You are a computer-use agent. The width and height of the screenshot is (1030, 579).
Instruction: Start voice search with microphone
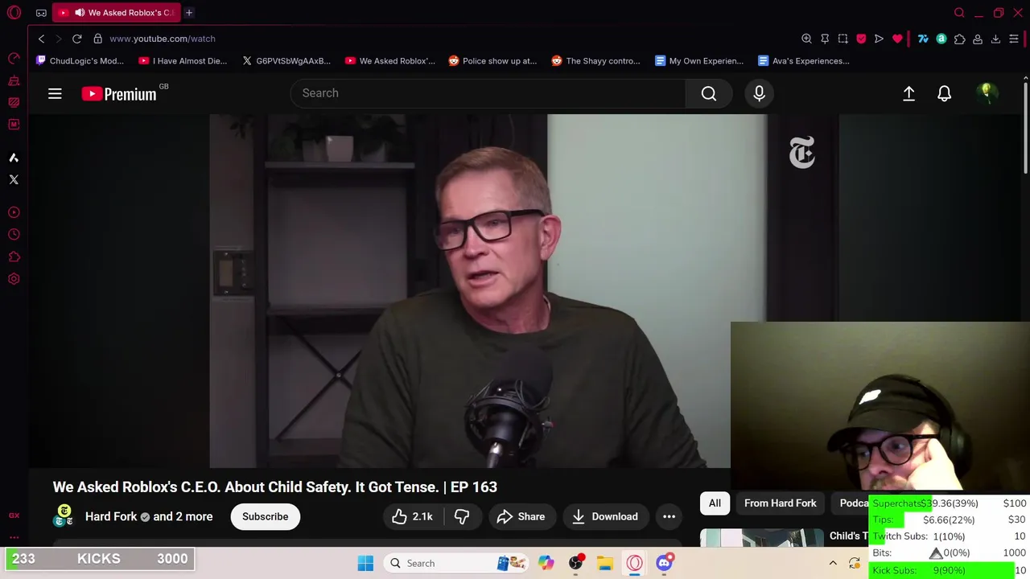click(x=759, y=93)
